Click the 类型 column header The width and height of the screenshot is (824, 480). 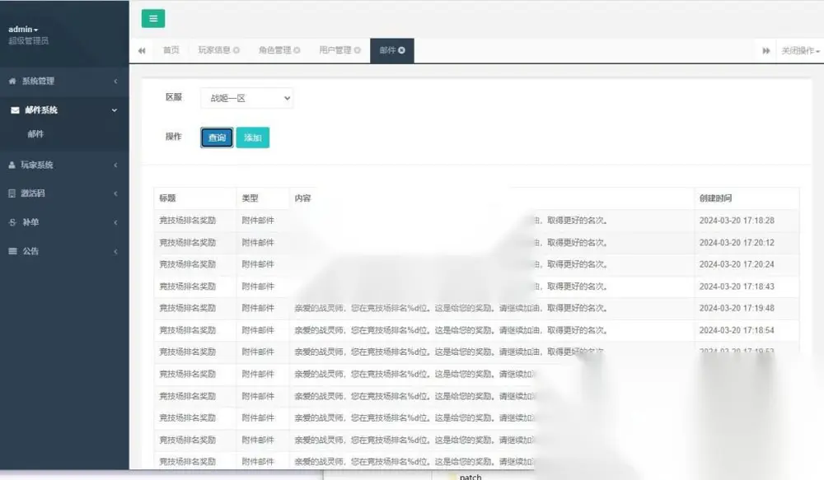click(x=250, y=198)
